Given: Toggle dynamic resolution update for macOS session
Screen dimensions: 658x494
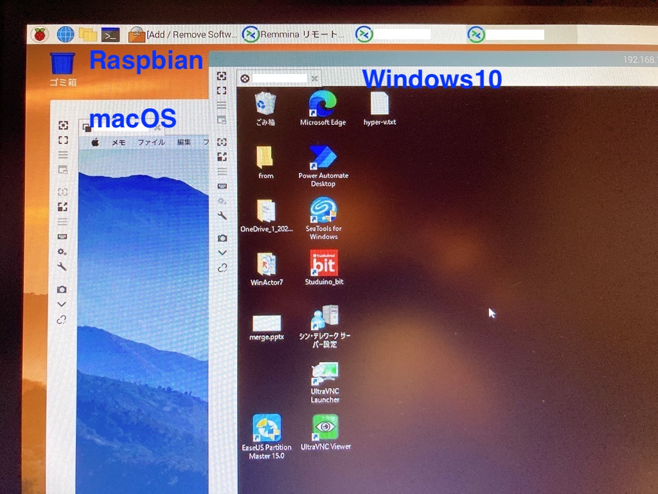Looking at the screenshot, I should click(62, 192).
